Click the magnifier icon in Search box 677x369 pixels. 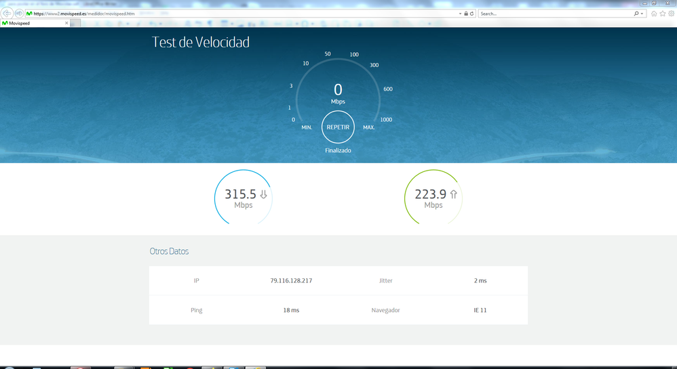636,14
